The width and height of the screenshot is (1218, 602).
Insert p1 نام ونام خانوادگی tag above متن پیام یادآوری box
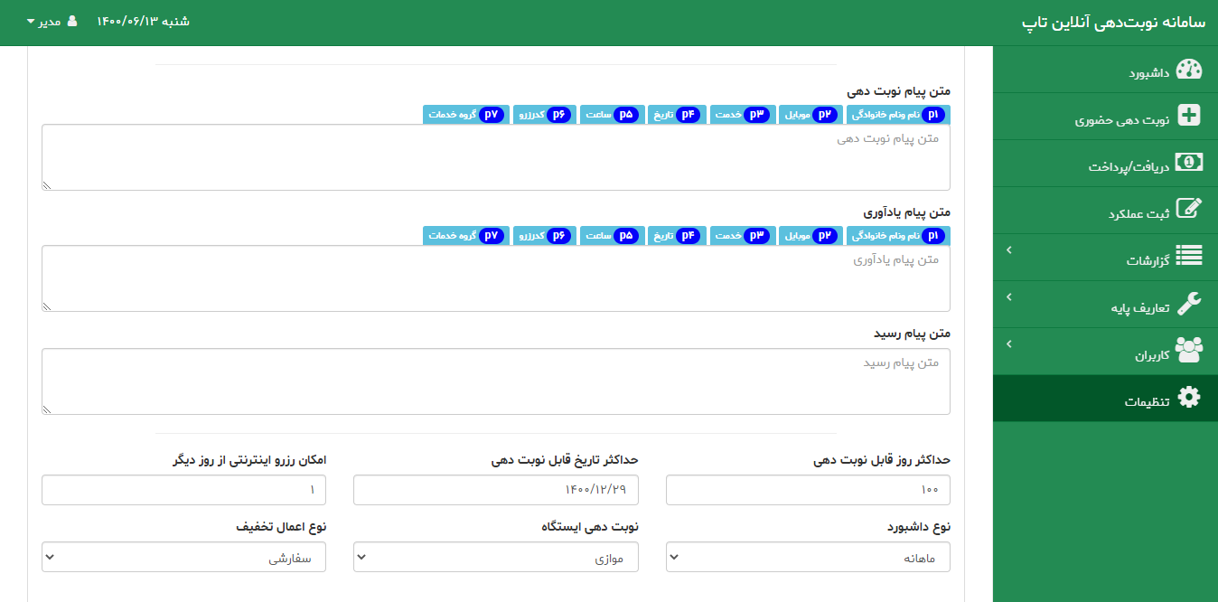click(898, 236)
